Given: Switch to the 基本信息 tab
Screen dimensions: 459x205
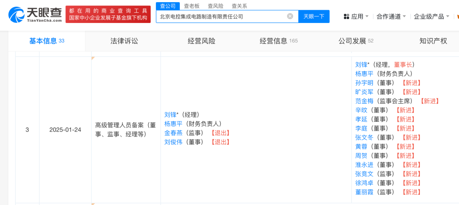Looking at the screenshot, I should coord(47,41).
